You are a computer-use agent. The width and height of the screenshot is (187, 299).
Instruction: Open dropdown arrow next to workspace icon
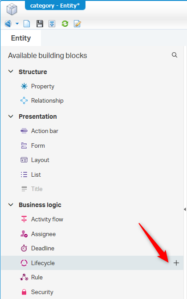(17, 24)
